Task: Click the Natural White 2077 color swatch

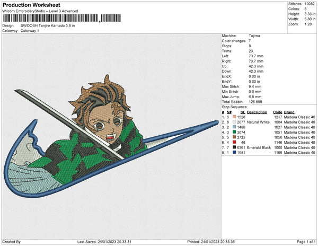Action: click(234, 122)
